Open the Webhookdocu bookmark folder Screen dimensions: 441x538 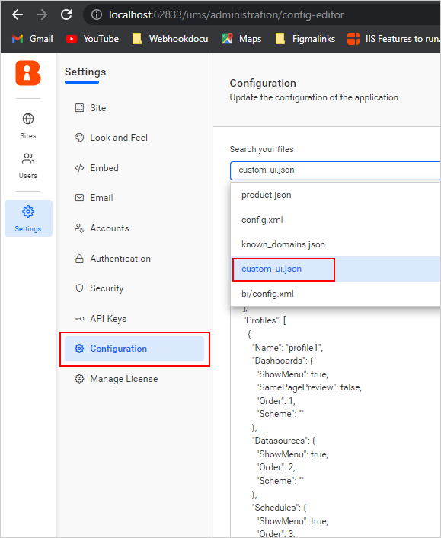click(171, 39)
